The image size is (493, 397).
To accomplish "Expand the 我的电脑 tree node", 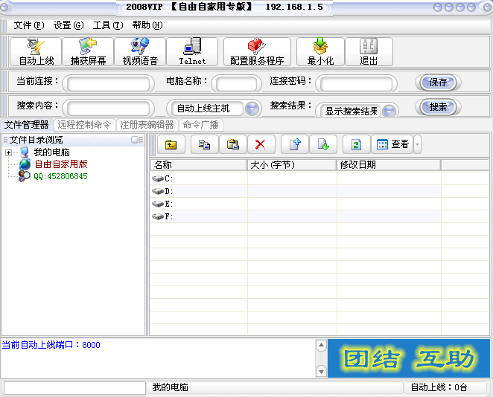I will (x=8, y=152).
